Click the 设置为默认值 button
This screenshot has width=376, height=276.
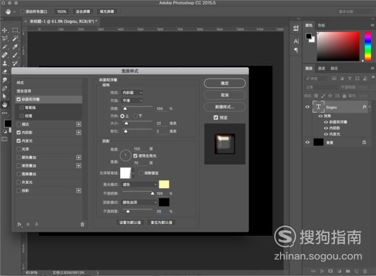pyautogui.click(x=130, y=223)
